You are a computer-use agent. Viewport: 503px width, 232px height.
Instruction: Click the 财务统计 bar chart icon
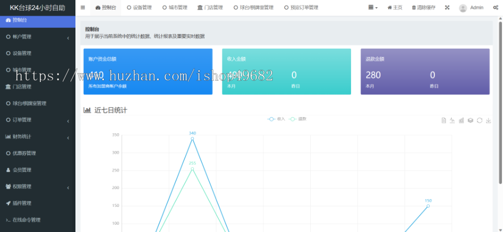pos(8,137)
